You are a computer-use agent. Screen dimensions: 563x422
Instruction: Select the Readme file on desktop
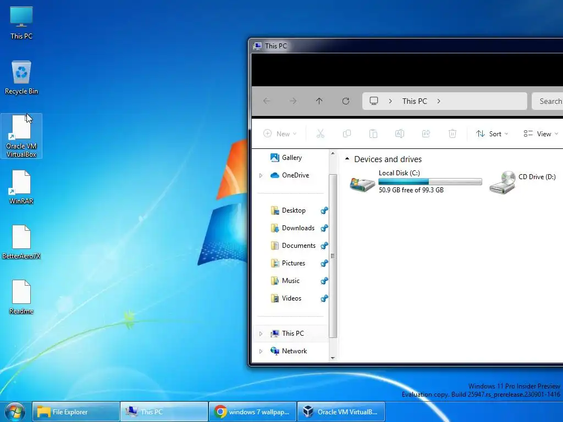pyautogui.click(x=21, y=297)
